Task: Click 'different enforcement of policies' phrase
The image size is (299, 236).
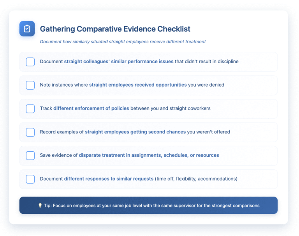Action: [x=91, y=108]
